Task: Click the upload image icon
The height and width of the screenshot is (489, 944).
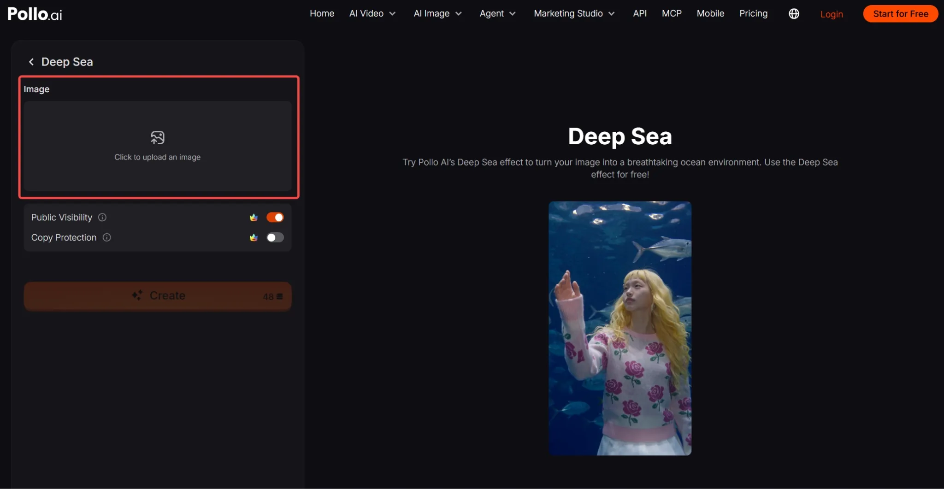Action: [158, 137]
